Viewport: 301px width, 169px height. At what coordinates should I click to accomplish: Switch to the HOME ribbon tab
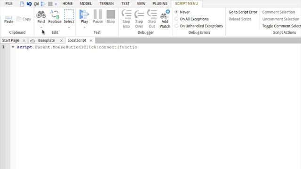pos(68,3)
